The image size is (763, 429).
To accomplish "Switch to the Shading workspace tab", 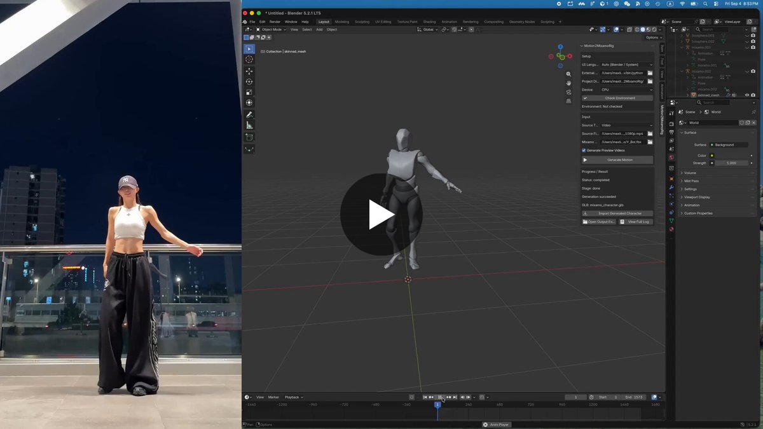I will [429, 22].
